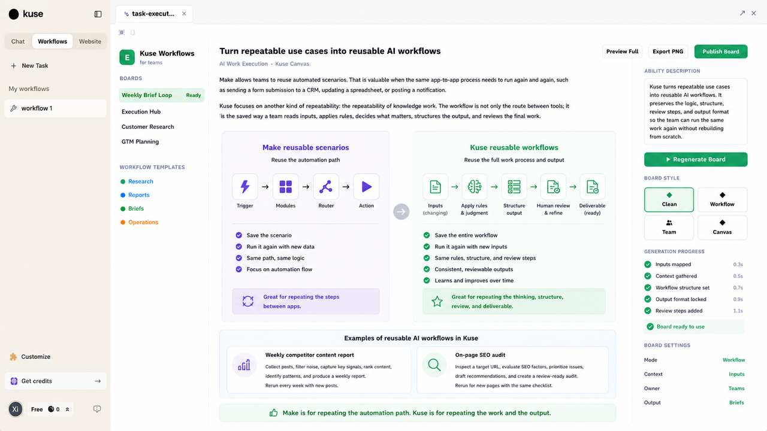Click the Context gathered check mark
The image size is (767, 431).
pyautogui.click(x=648, y=276)
